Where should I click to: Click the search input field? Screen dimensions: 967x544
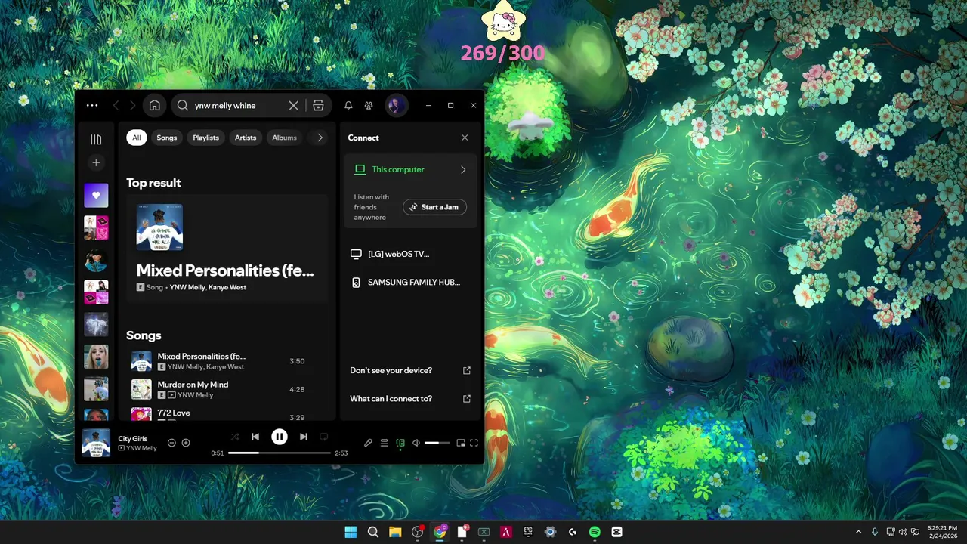[237, 106]
